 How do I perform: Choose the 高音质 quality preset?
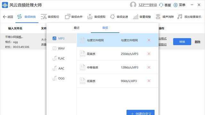pos(118,54)
